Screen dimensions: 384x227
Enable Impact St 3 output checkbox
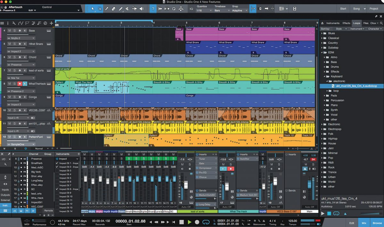(x=57, y=170)
